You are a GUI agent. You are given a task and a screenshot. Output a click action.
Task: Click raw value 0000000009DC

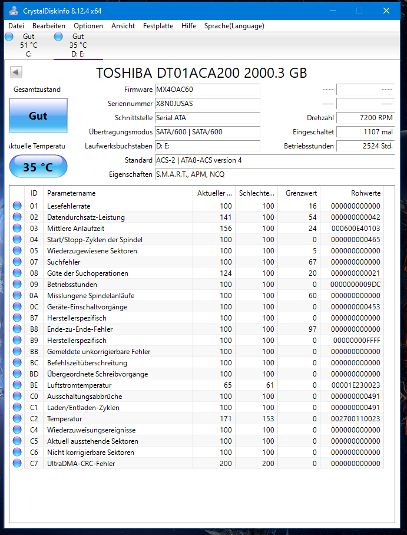[x=356, y=284]
